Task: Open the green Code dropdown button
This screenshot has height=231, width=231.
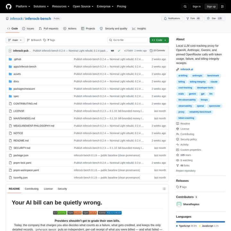Action: click(159, 40)
